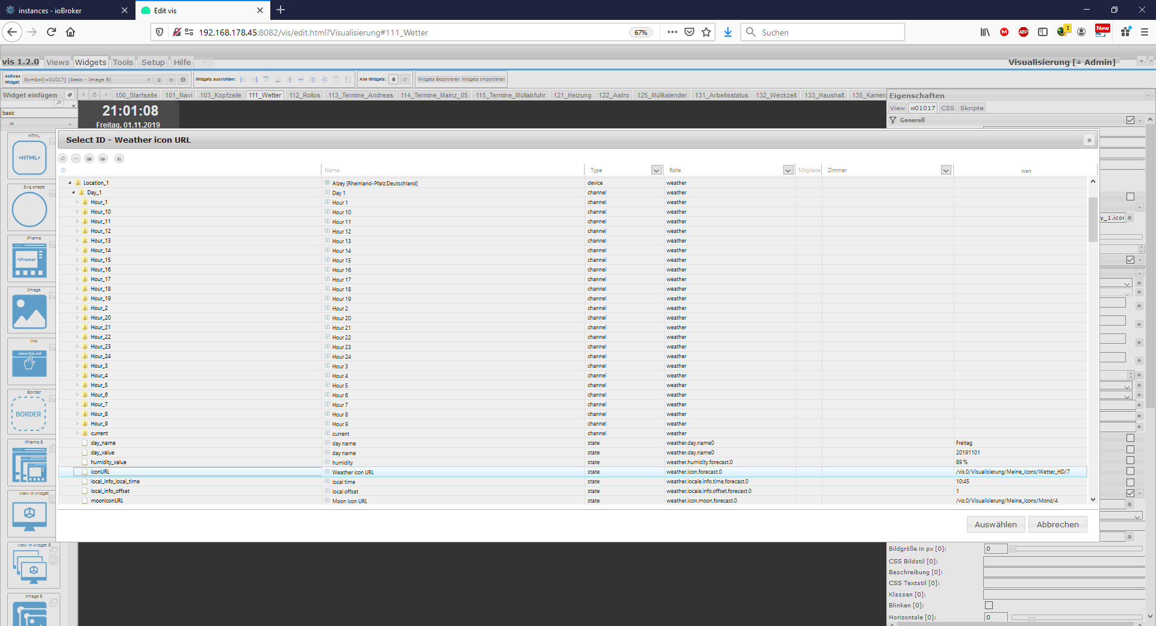Select the day_name row
This screenshot has width=1156, height=626.
coord(573,443)
